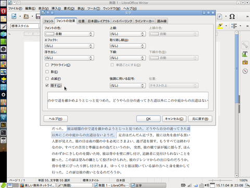Viewport: 250px width, 188px height.
Task: Click the ヘルプ button in dialog
Action: point(56,119)
